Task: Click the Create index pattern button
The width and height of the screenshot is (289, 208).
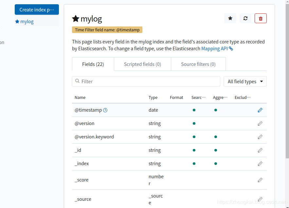Action: pyautogui.click(x=37, y=9)
